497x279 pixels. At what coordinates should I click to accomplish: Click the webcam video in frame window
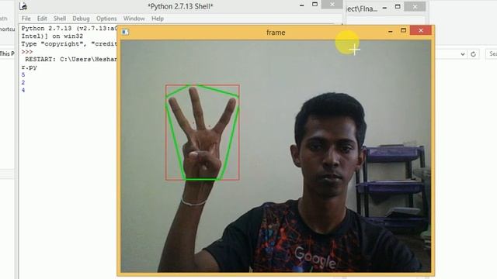click(x=276, y=156)
